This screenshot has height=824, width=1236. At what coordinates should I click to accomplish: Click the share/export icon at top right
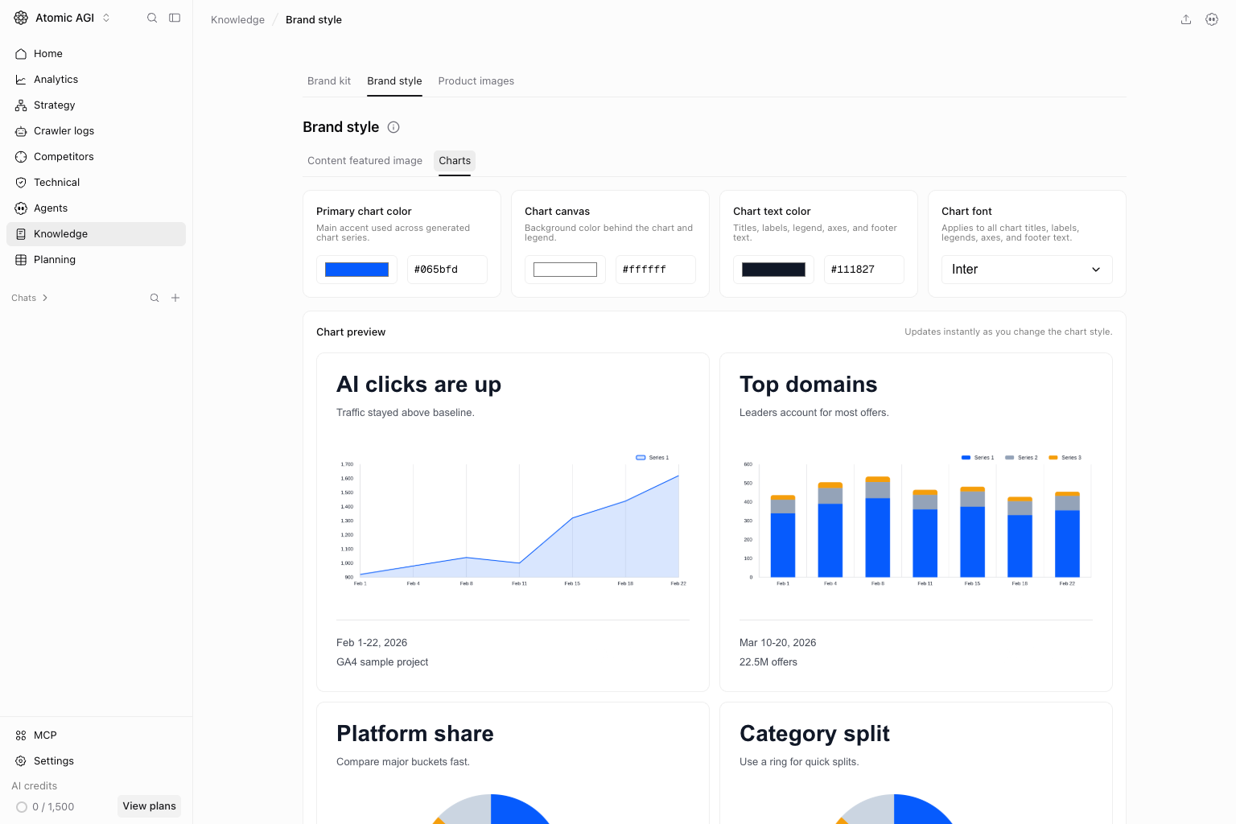[1186, 19]
